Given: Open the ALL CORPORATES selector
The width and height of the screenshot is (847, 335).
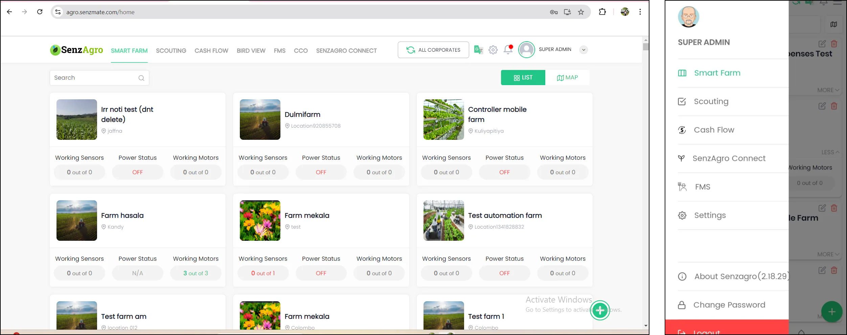Looking at the screenshot, I should click(x=433, y=50).
